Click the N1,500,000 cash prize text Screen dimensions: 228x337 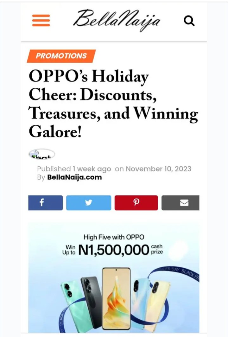[114, 250]
